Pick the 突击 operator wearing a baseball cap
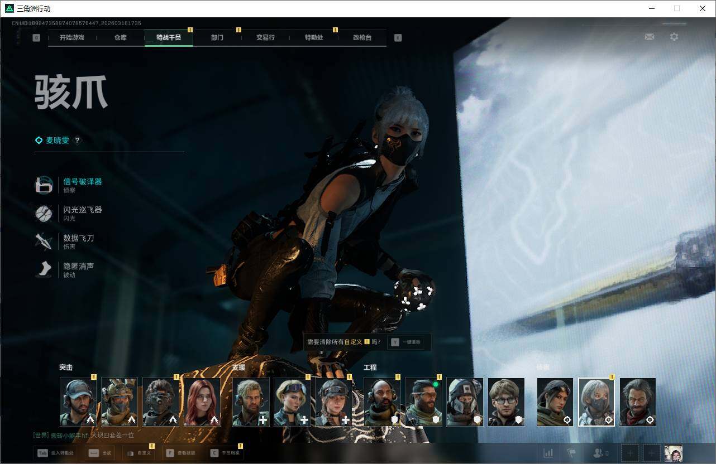The width and height of the screenshot is (716, 464). 78,402
